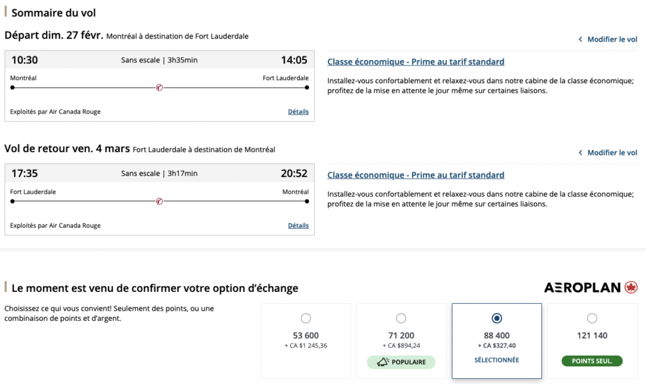
Task: Click Modifier le vol for departure flight
Action: (612, 39)
